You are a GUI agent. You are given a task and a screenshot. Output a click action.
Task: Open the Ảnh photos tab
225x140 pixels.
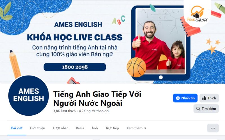click(x=94, y=128)
